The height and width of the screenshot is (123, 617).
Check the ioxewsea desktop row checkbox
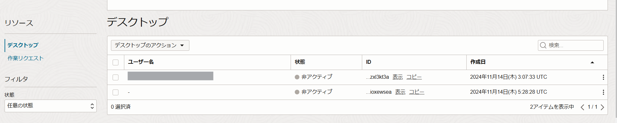click(x=116, y=92)
